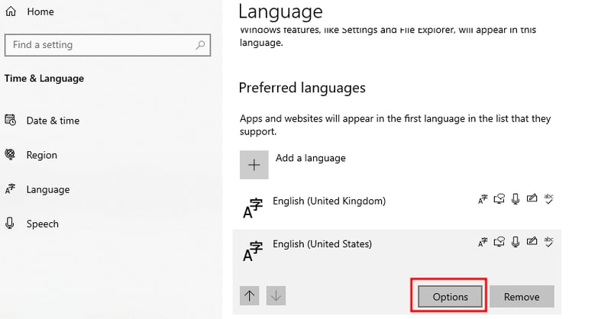Click the Add a language label
611x319 pixels.
tap(311, 158)
